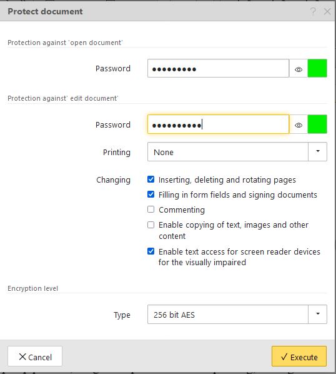
Task: Reveal the edit-document password via the eye icon
Action: pos(299,125)
